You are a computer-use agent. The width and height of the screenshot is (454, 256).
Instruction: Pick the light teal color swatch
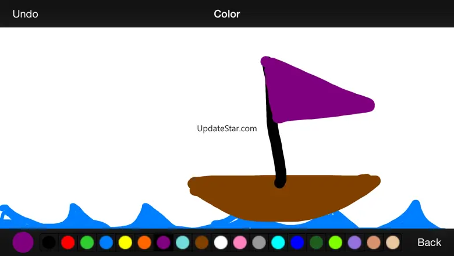click(183, 243)
